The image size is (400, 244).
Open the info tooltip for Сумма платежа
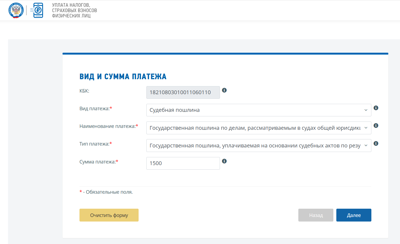pos(224,161)
